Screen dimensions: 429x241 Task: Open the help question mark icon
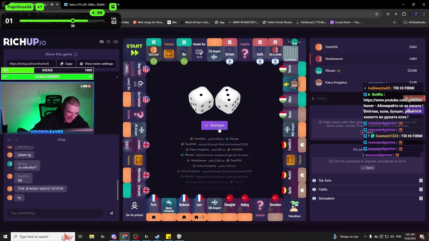[x=108, y=42]
